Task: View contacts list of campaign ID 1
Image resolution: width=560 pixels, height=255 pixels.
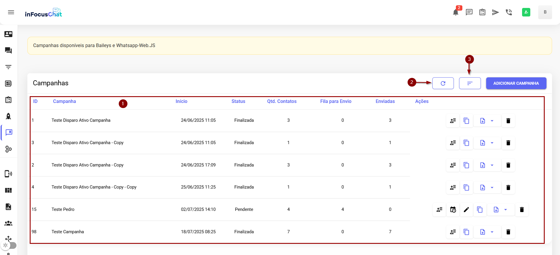Action: (x=453, y=121)
